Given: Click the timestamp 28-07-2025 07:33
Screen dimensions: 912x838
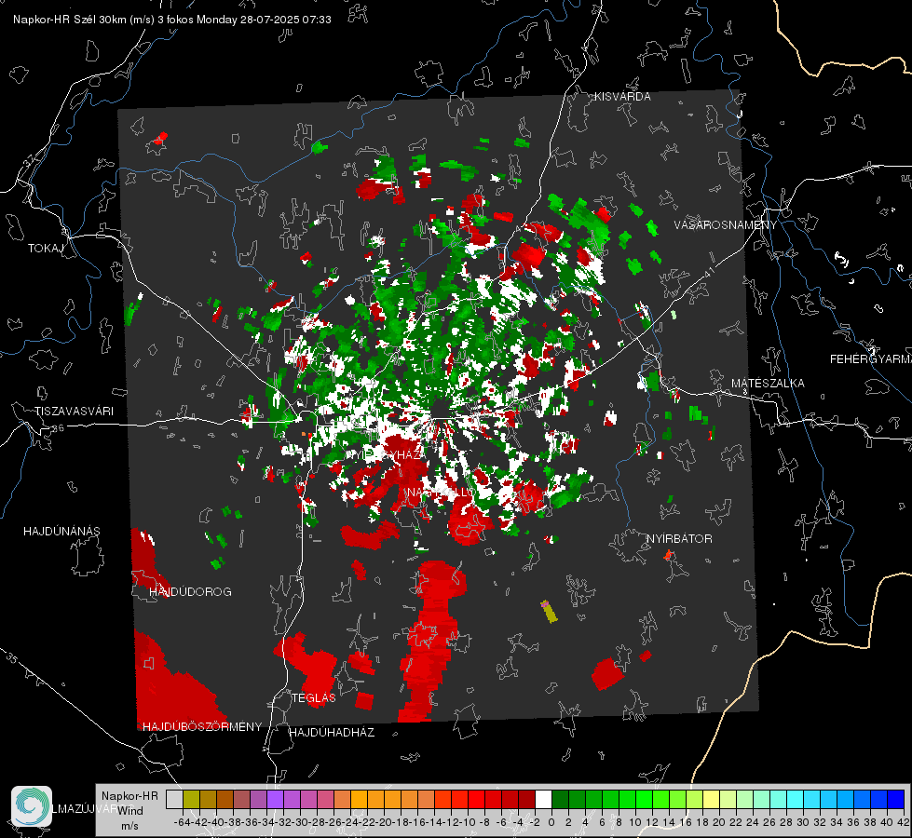Looking at the screenshot, I should [x=286, y=20].
